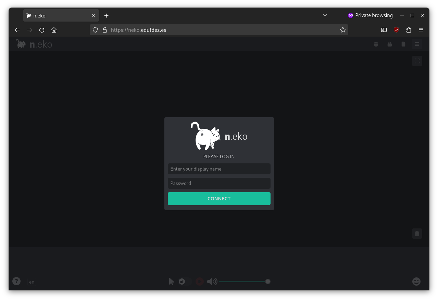Mute the volume speaker icon
Image resolution: width=438 pixels, height=300 pixels.
click(212, 282)
